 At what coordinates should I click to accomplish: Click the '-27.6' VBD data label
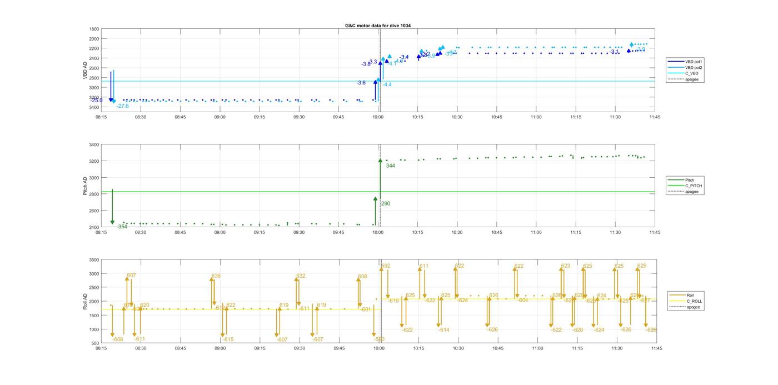(122, 106)
